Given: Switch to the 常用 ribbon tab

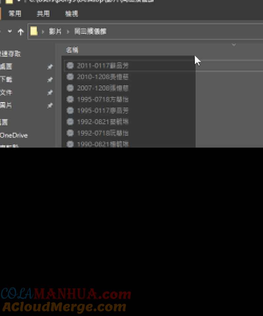Looking at the screenshot, I should point(15,13).
